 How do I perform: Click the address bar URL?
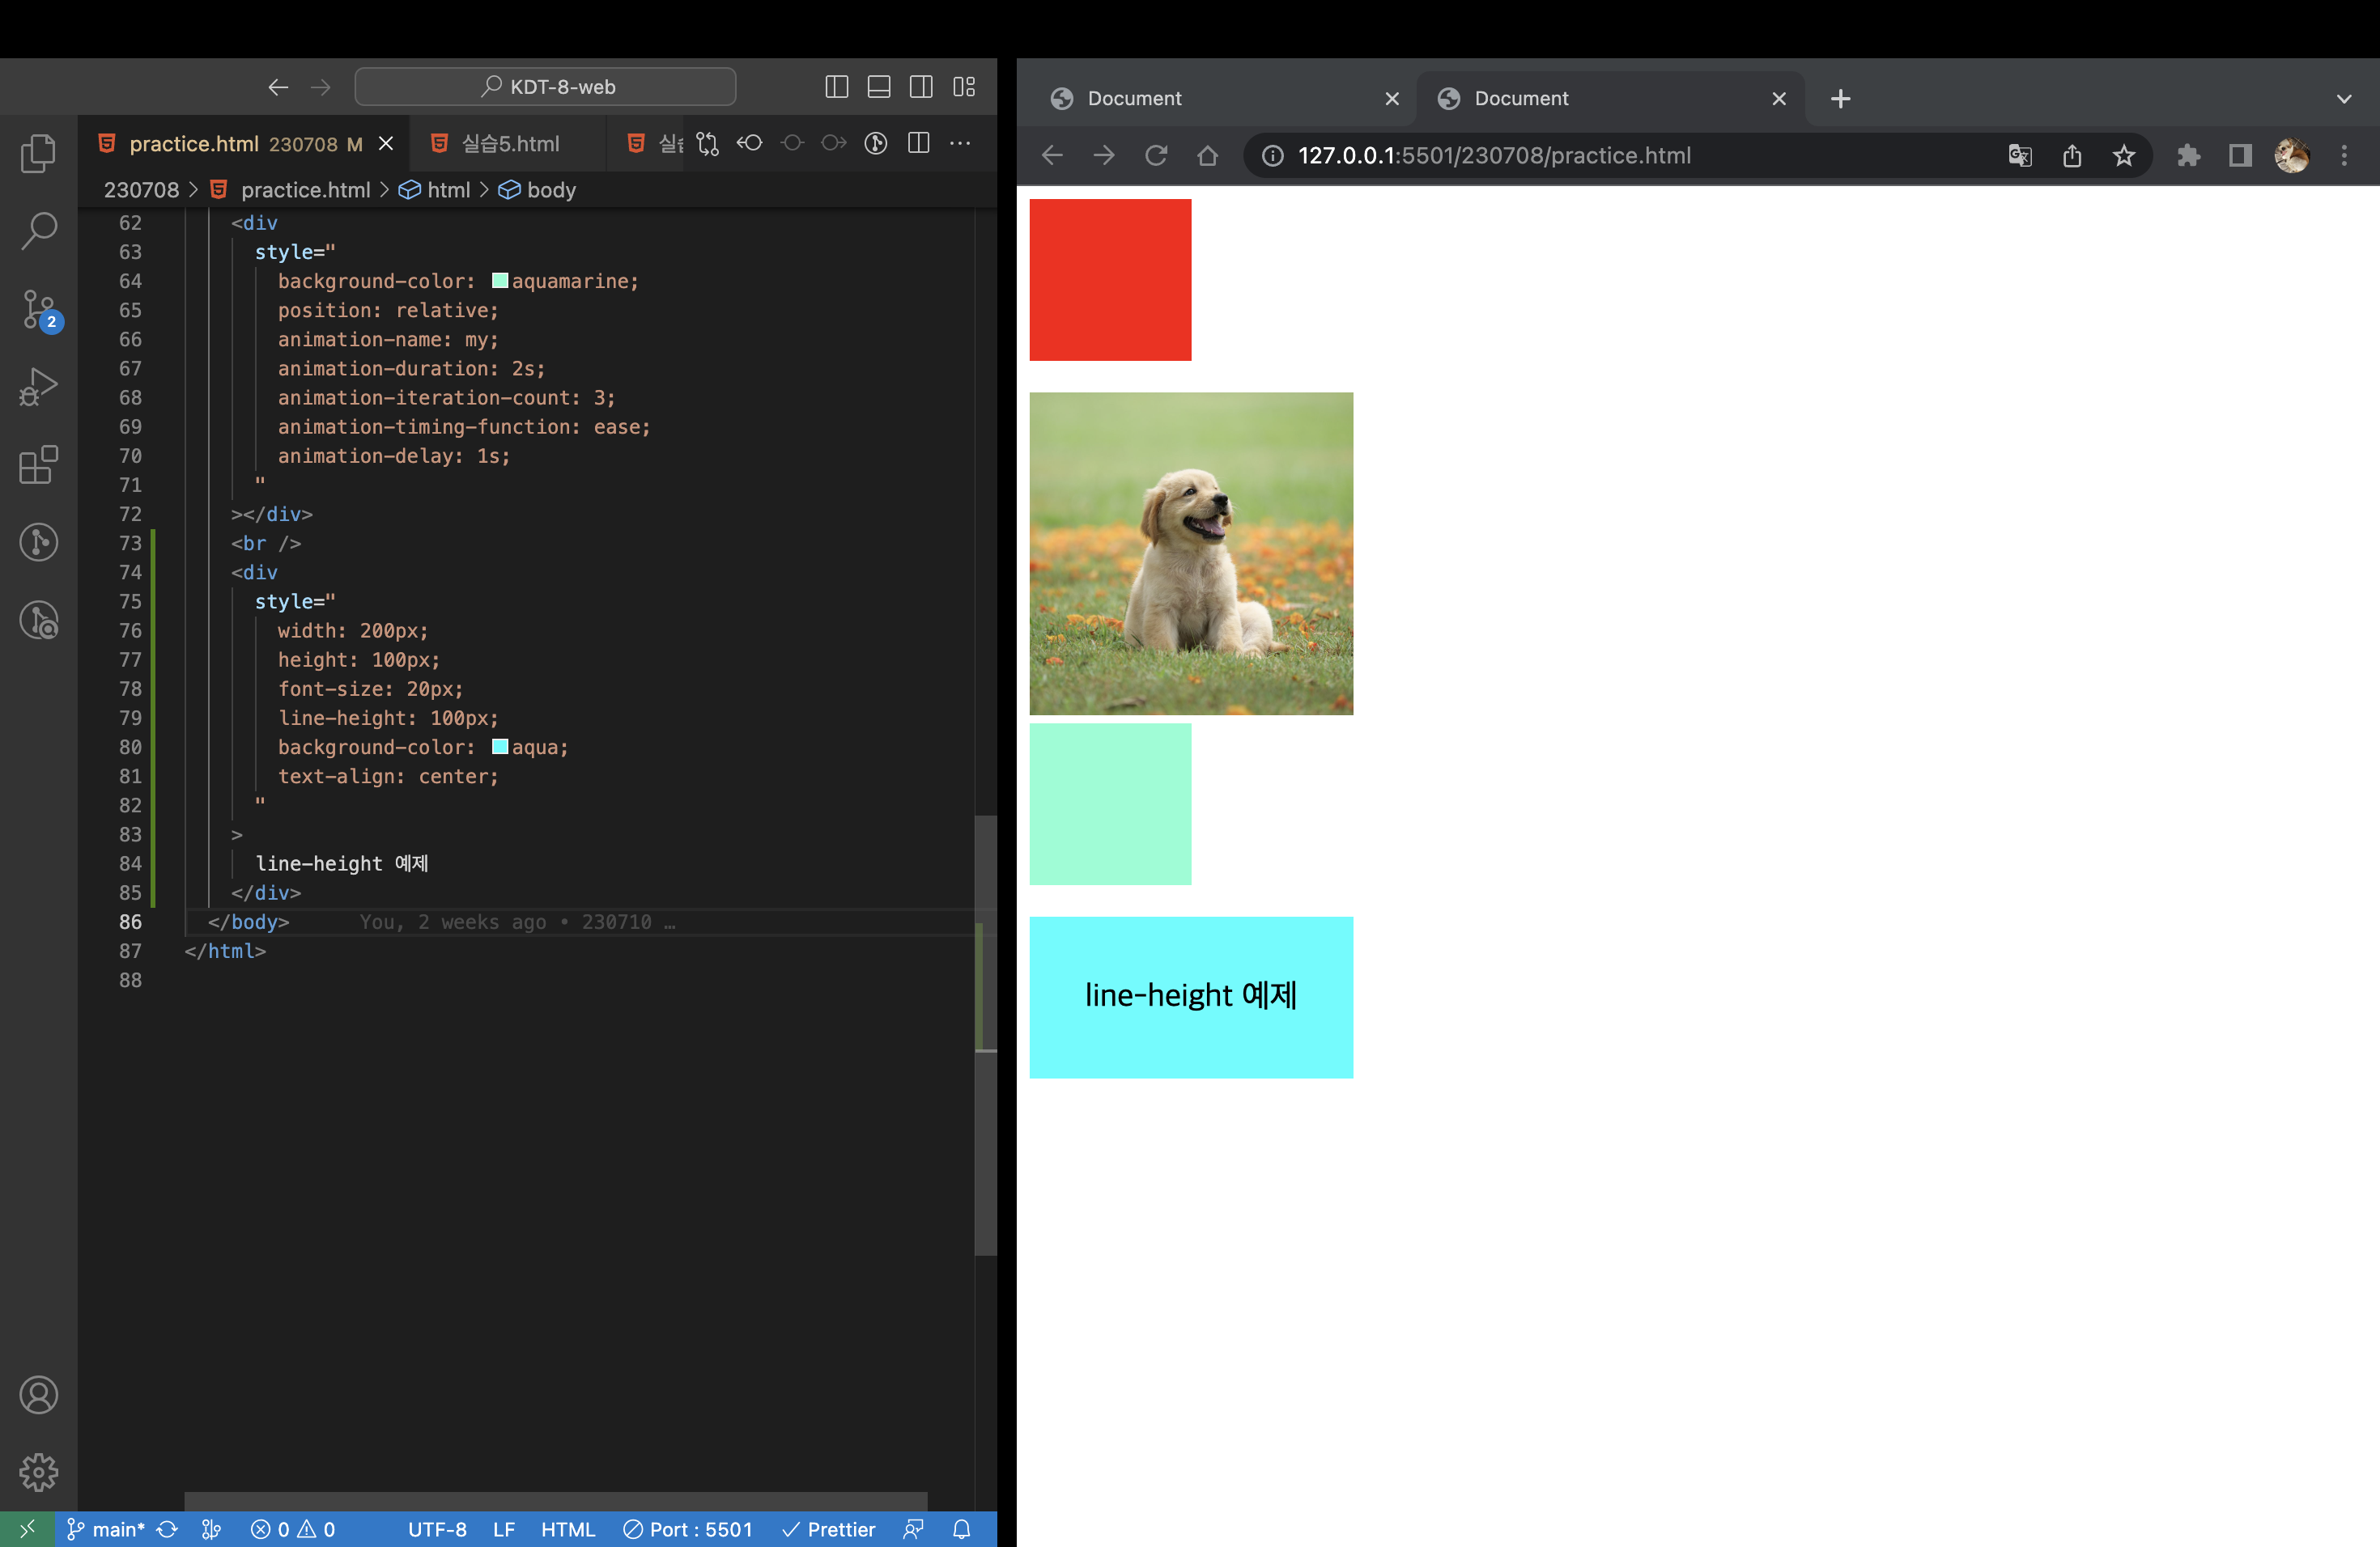click(x=1494, y=155)
